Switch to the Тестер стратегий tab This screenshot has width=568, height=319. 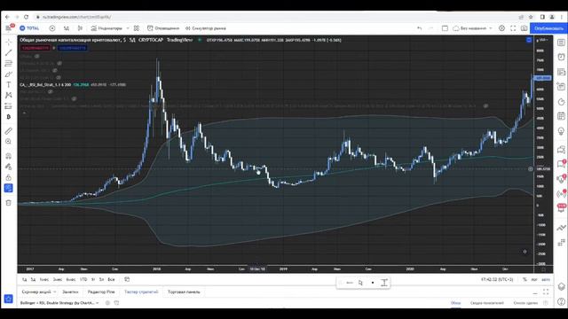[x=141, y=292]
